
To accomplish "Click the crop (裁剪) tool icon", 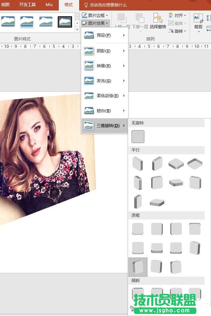I will tap(198, 19).
